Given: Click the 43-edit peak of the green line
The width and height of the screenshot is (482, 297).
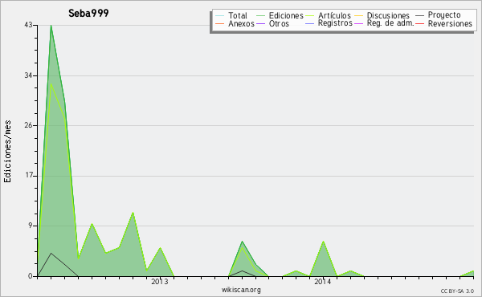Looking at the screenshot, I should (51, 26).
